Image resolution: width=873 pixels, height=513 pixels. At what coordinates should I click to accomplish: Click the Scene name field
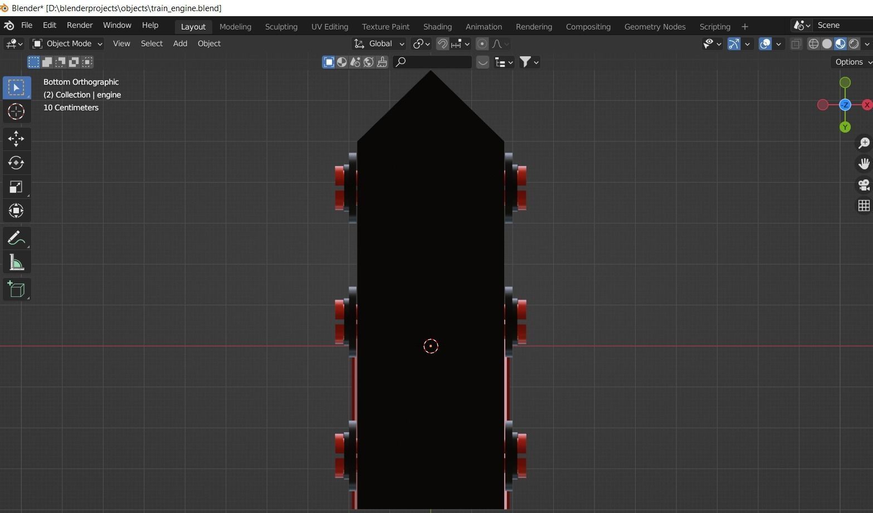[843, 26]
